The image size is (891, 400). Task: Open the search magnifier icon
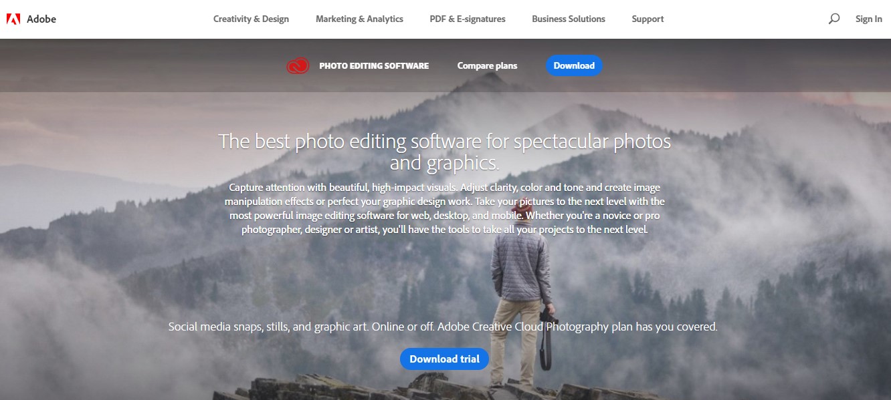[833, 19]
